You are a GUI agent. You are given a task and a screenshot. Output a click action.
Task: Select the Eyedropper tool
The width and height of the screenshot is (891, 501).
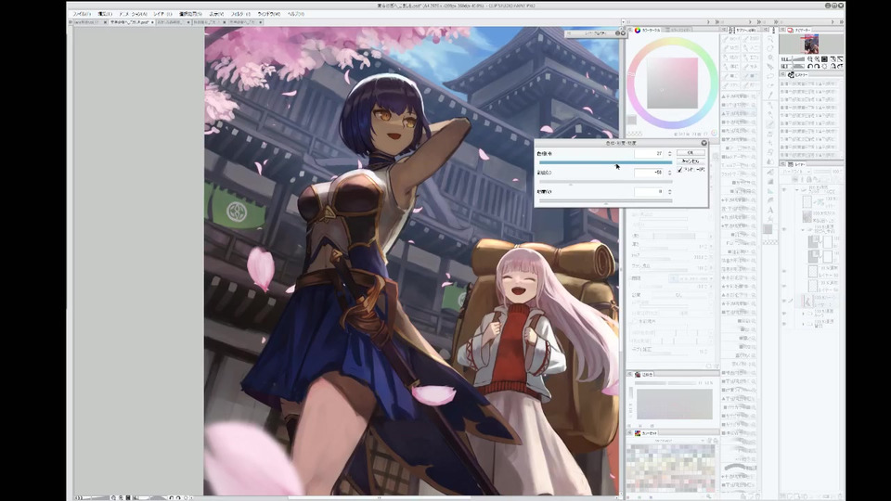770,96
